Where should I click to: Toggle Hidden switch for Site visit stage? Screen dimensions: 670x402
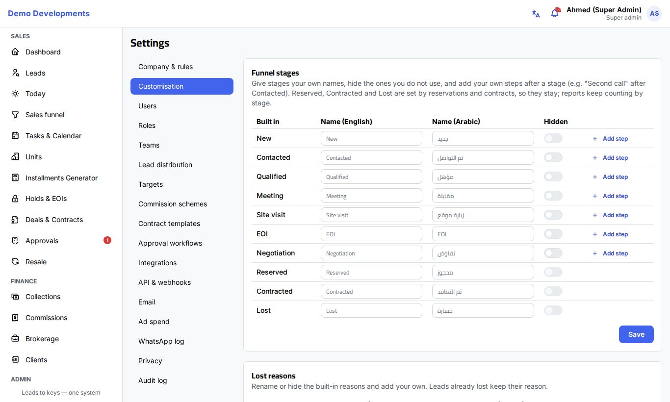[553, 215]
